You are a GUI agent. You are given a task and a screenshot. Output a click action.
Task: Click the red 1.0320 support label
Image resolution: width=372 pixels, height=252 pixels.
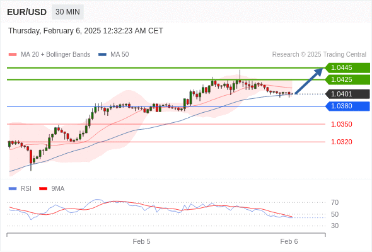[x=342, y=142]
